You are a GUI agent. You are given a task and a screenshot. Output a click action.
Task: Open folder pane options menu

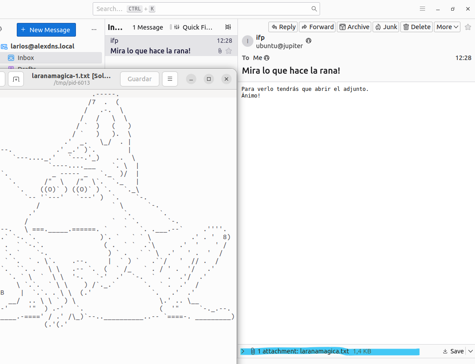94,30
